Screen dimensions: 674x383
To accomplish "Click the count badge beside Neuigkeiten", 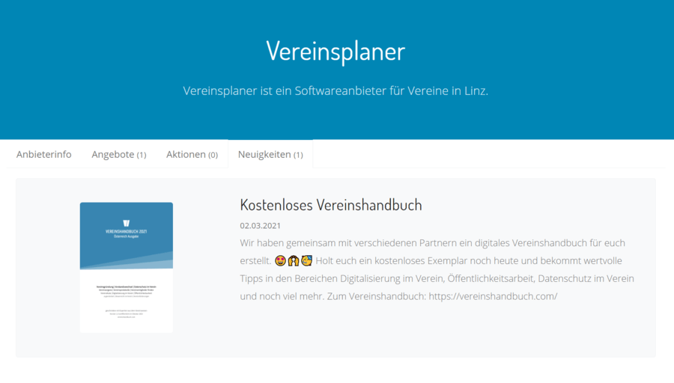I will 298,155.
